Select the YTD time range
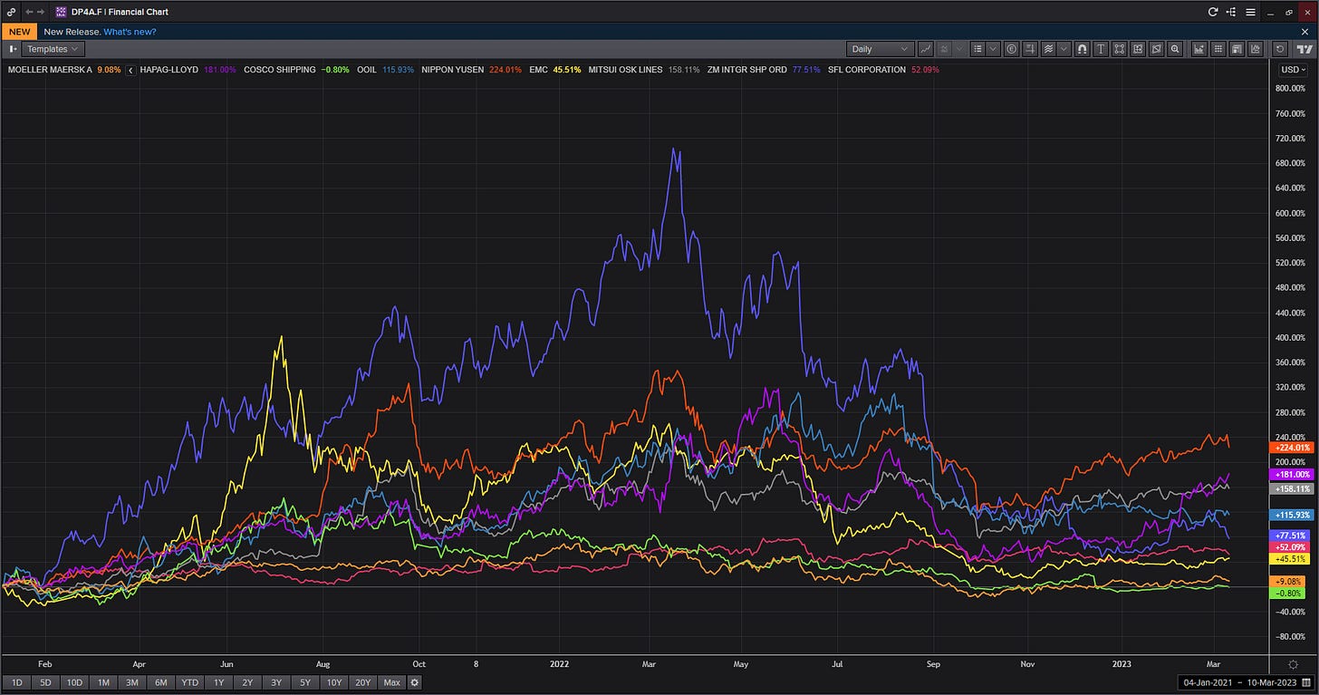1319x695 pixels. 190,682
